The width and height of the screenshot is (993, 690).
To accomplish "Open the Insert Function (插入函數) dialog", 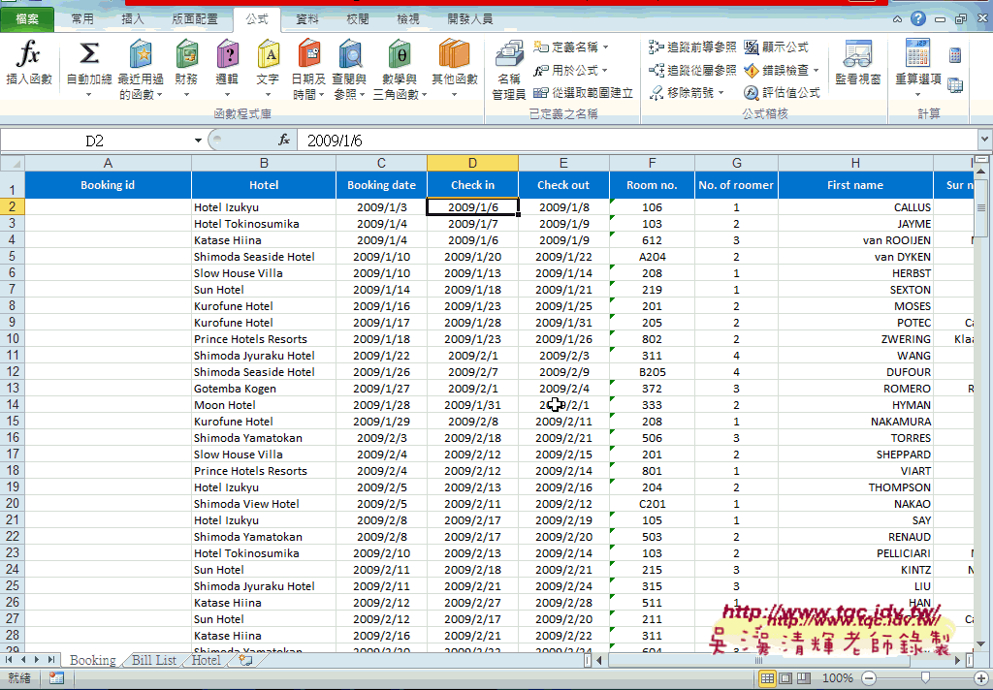I will [28, 62].
